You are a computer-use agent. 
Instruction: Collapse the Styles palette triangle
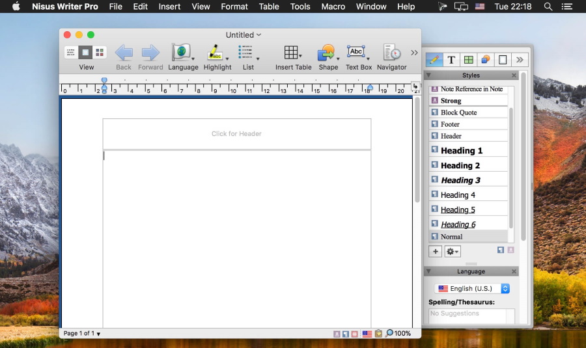tap(428, 75)
